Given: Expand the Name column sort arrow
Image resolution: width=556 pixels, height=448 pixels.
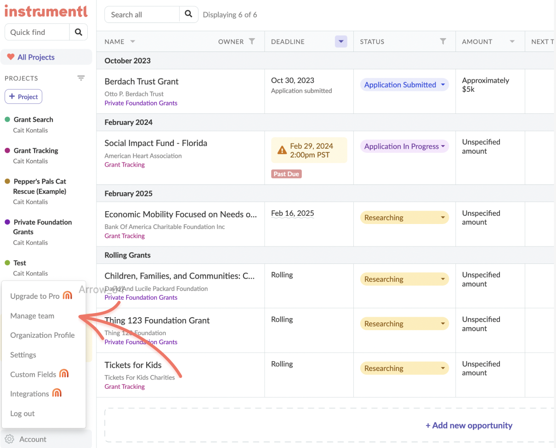Looking at the screenshot, I should tap(133, 41).
